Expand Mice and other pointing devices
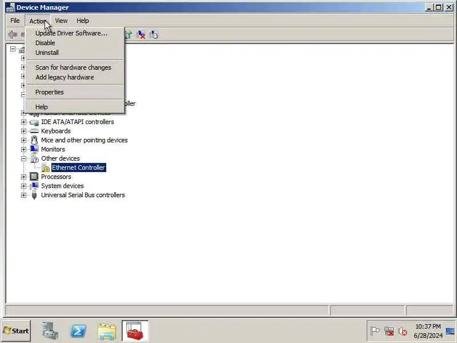 (x=23, y=140)
